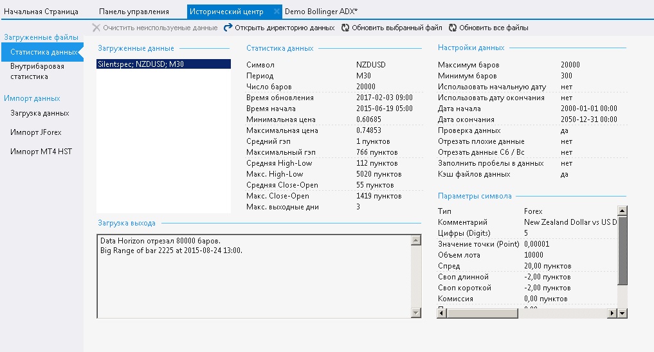Click the symbol parameters scroll down arrow
654x352 pixels.
coord(622,313)
